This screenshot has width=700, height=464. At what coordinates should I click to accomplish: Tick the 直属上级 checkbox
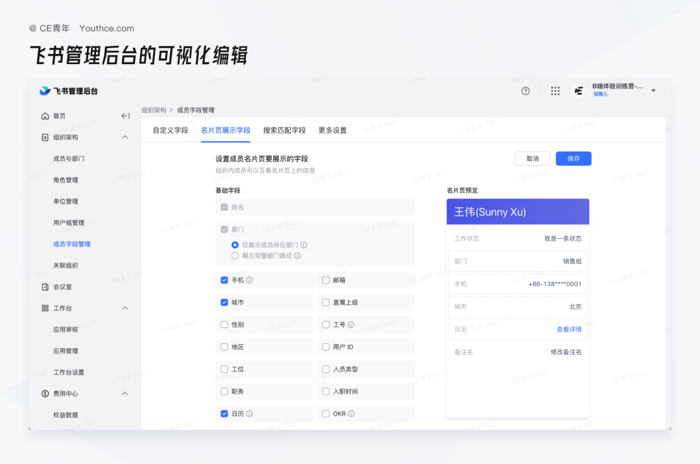(326, 302)
